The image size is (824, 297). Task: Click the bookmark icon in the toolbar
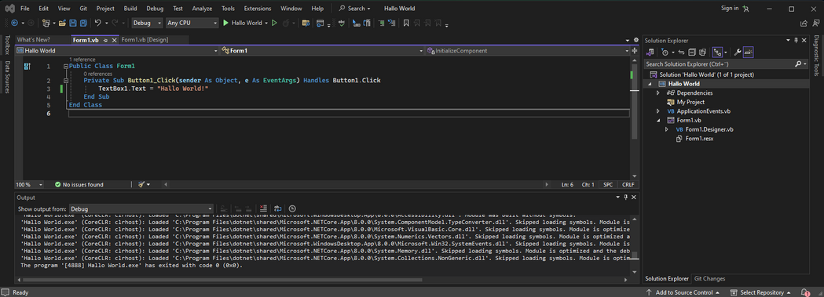pos(405,23)
